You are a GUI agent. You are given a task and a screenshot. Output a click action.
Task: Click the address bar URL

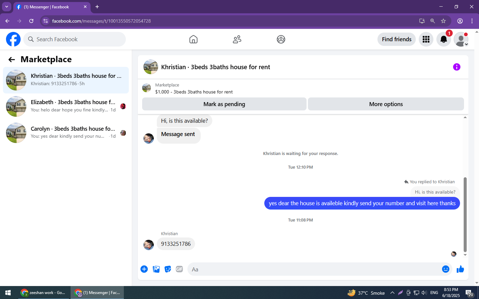102,21
